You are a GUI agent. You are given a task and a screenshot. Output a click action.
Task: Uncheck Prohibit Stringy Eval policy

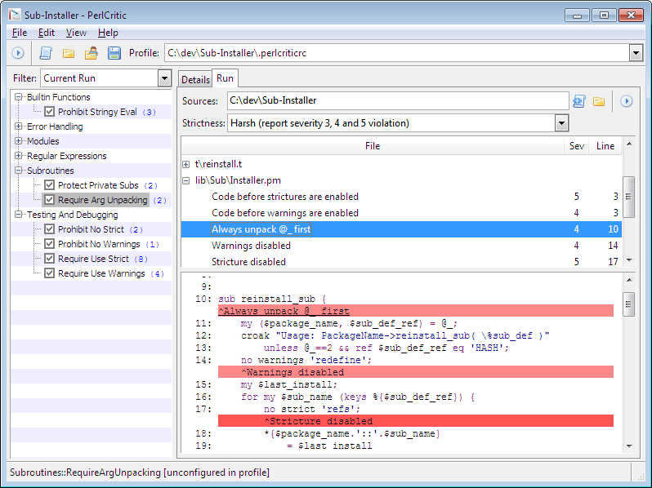coord(50,112)
